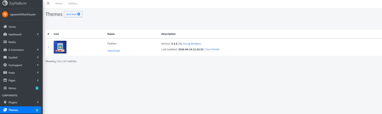Viewport: 382px width, 114px height.
Task: Click the Media image icon in sidebar
Action: click(x=5, y=42)
